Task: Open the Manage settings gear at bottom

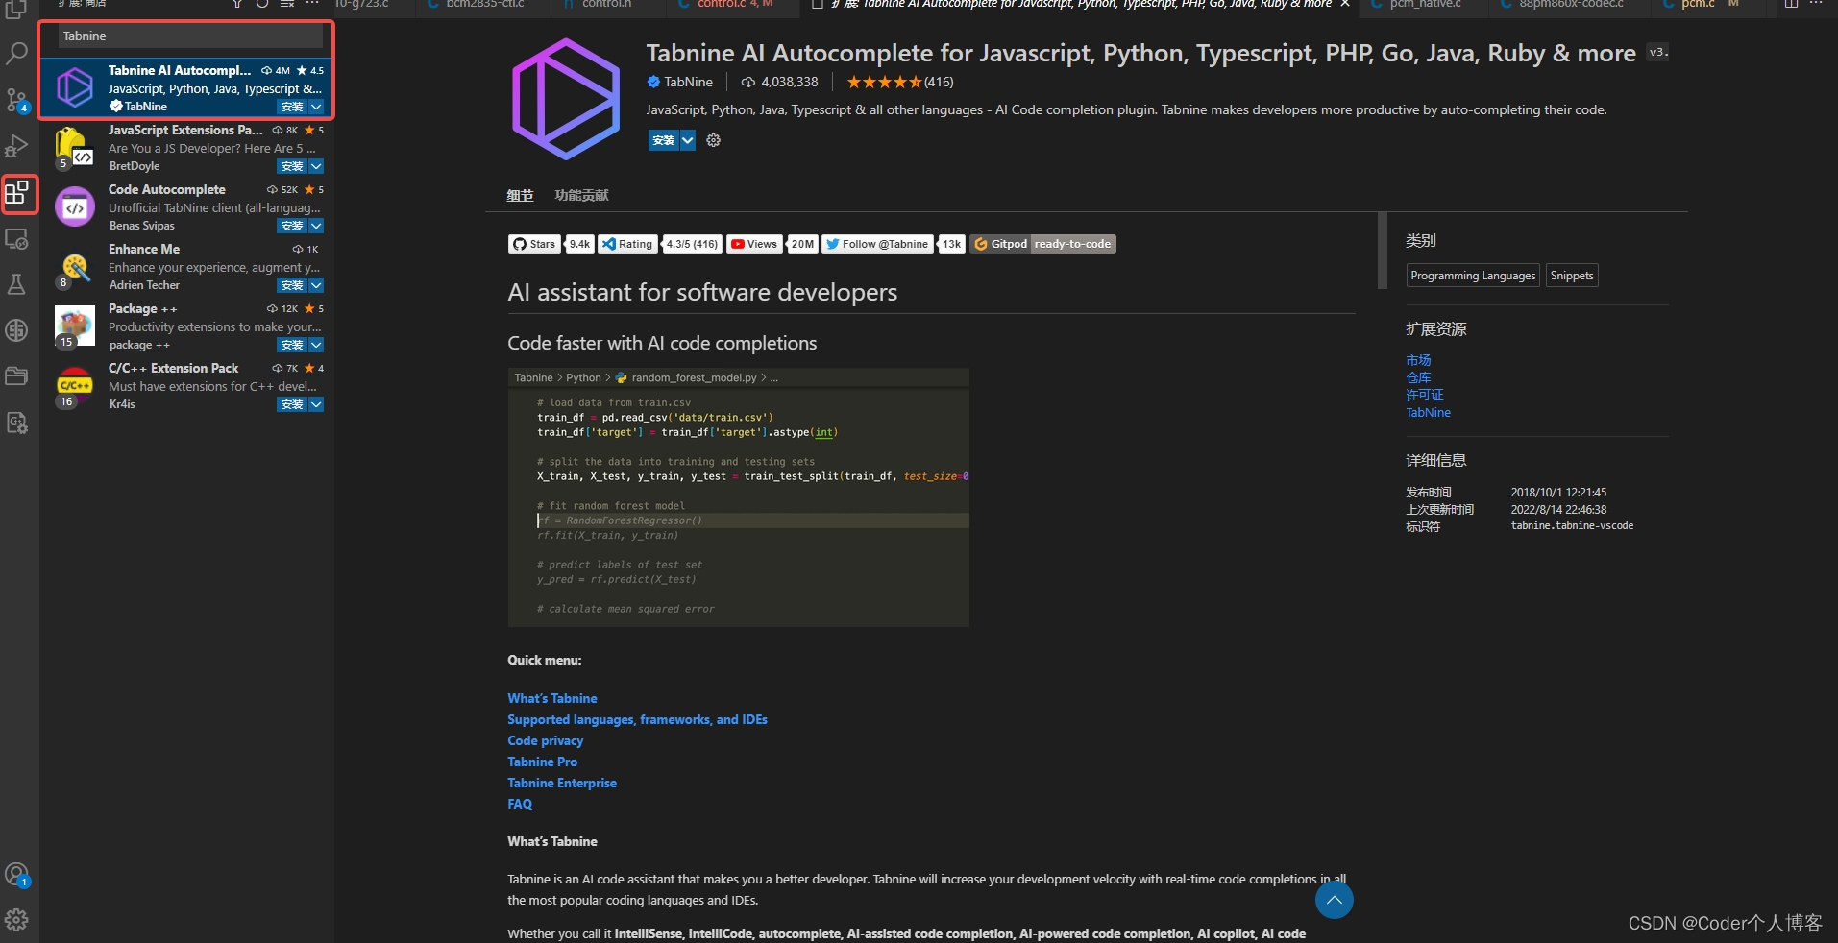Action: [x=17, y=919]
